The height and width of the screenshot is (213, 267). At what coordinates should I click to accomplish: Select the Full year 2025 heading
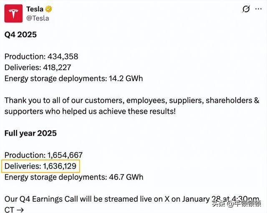[x=30, y=133]
